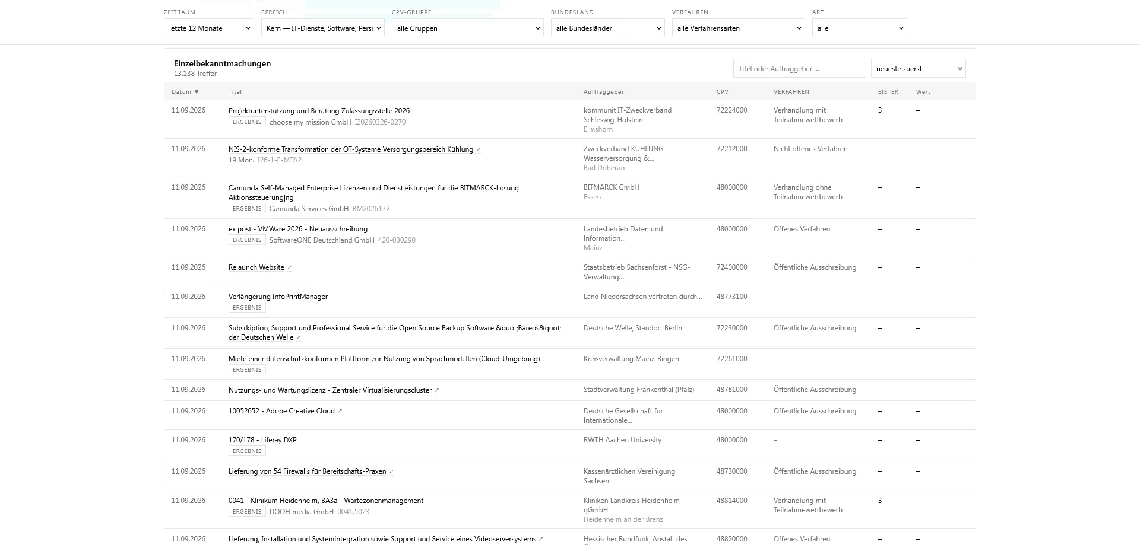Open the Zeitraum dropdown 'letzte 12 Monate'
The width and height of the screenshot is (1140, 545).
click(208, 28)
